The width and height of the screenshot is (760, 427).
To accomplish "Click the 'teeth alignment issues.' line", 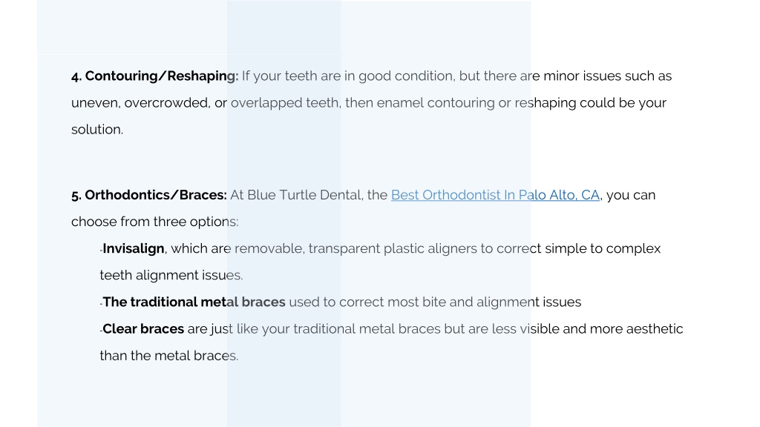I will click(x=171, y=276).
